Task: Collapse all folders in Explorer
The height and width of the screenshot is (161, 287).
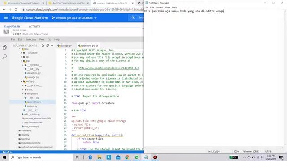Action: click(x=48, y=45)
